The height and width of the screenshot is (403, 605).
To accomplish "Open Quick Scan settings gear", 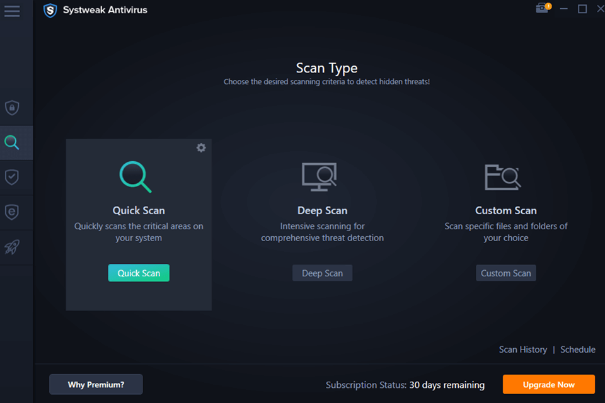I will pyautogui.click(x=201, y=148).
